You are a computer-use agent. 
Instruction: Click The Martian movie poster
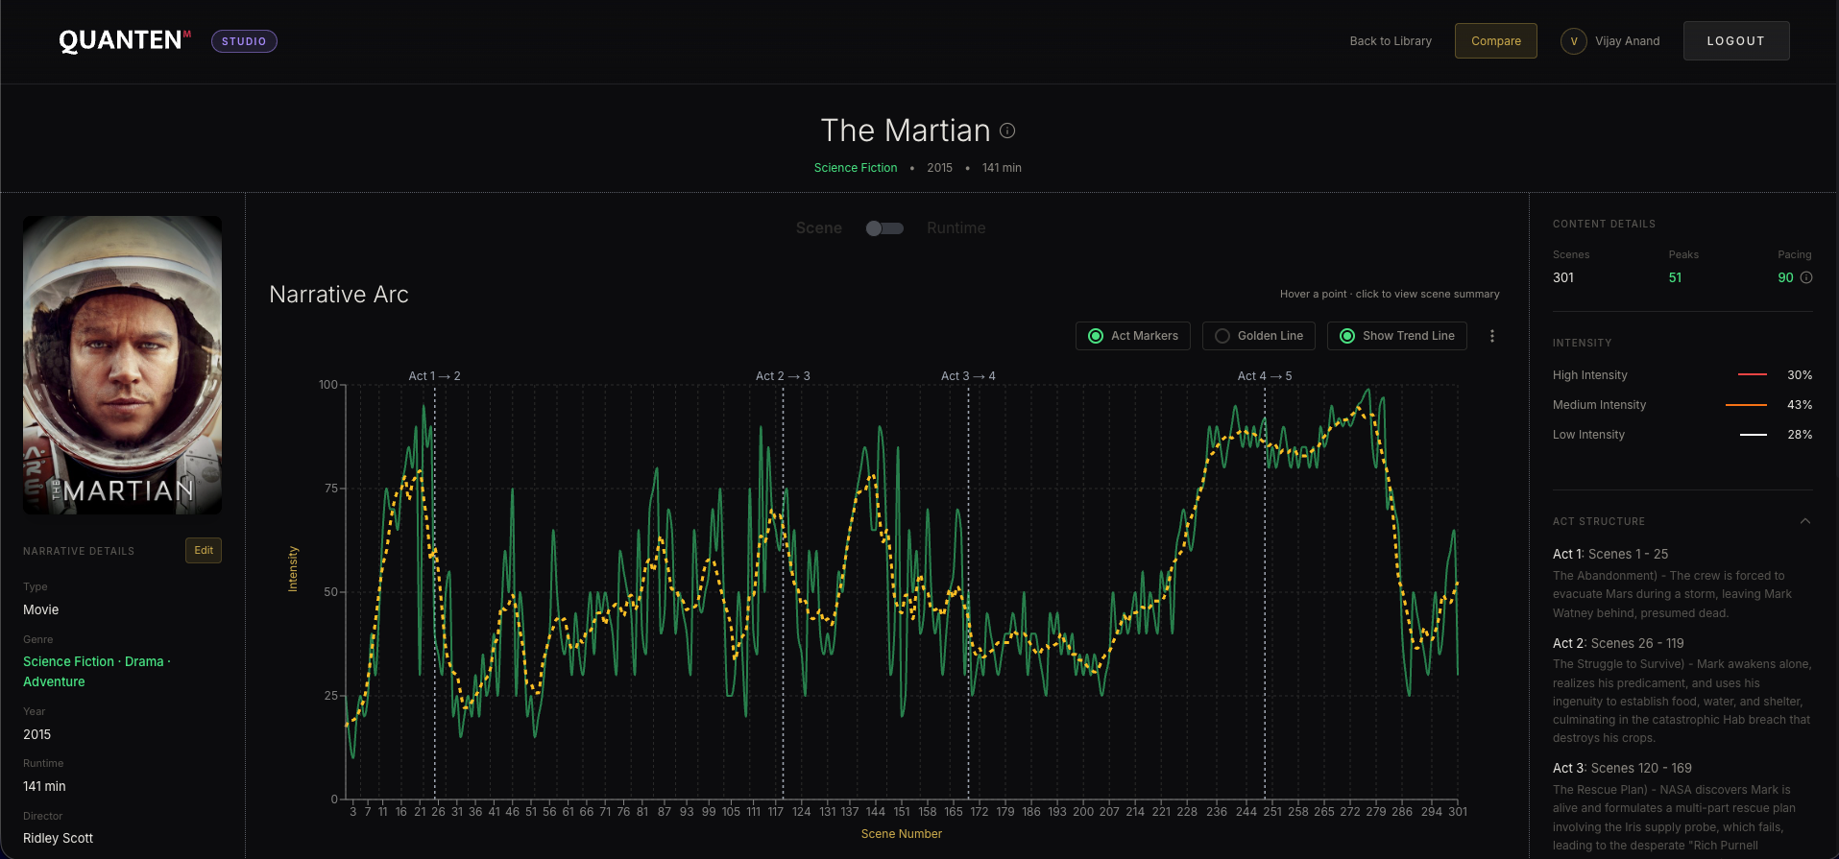[x=123, y=365]
